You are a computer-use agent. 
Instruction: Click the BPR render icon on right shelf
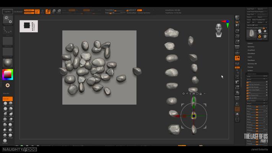tap(237, 18)
